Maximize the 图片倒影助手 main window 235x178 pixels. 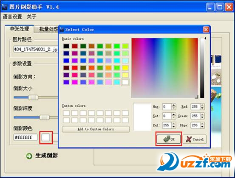click(x=220, y=7)
